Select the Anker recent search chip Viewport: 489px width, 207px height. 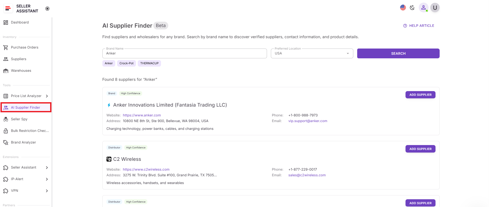click(x=109, y=63)
